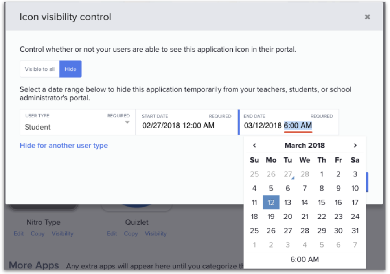The height and width of the screenshot is (274, 390).
Task: Open Visibility for Nitro Type
Action: coord(63,234)
